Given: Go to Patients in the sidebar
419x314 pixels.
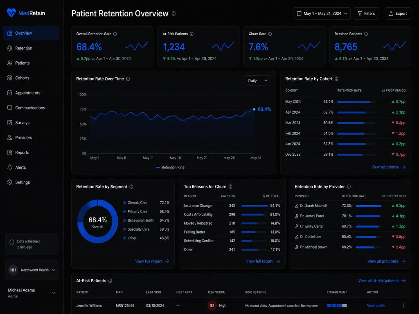Looking at the screenshot, I should coord(31,63).
